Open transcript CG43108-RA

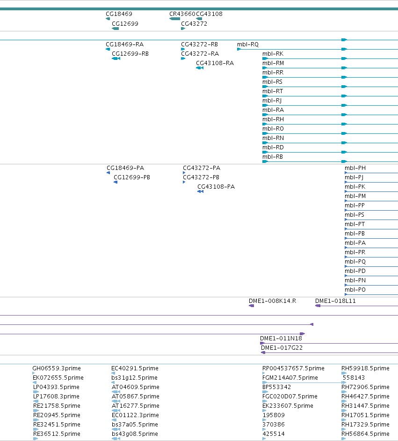[215, 63]
